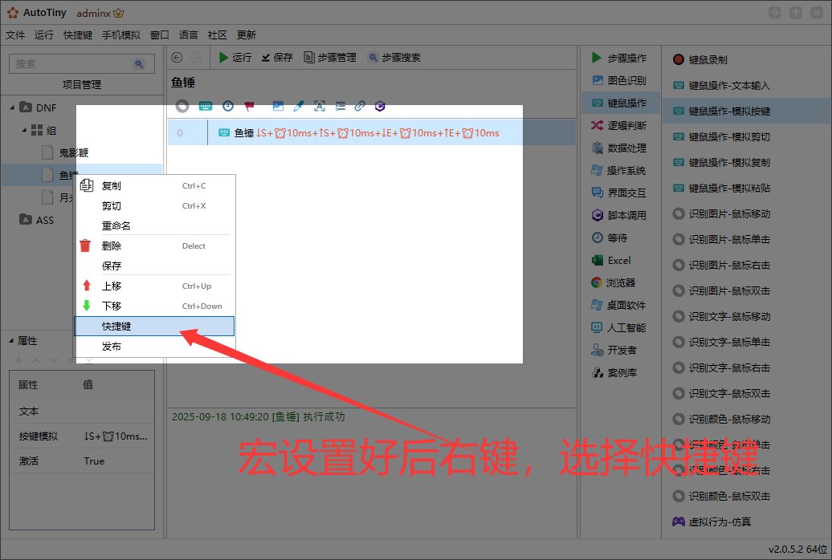Open 步骤管理 step management

pos(329,57)
